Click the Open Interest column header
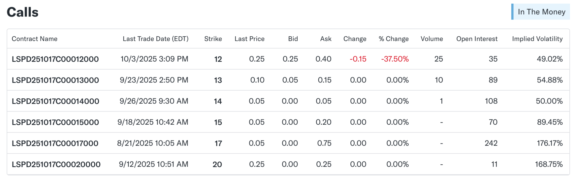Viewport: 575px width, 180px height. (x=476, y=39)
